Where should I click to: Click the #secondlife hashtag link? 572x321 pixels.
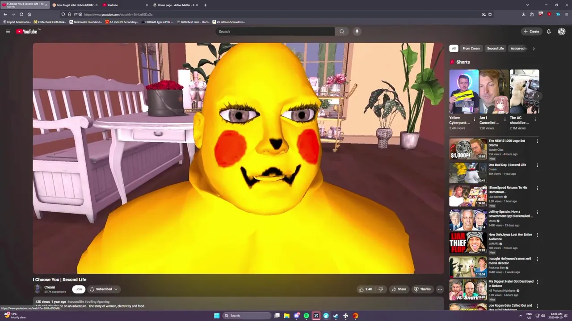(x=76, y=302)
